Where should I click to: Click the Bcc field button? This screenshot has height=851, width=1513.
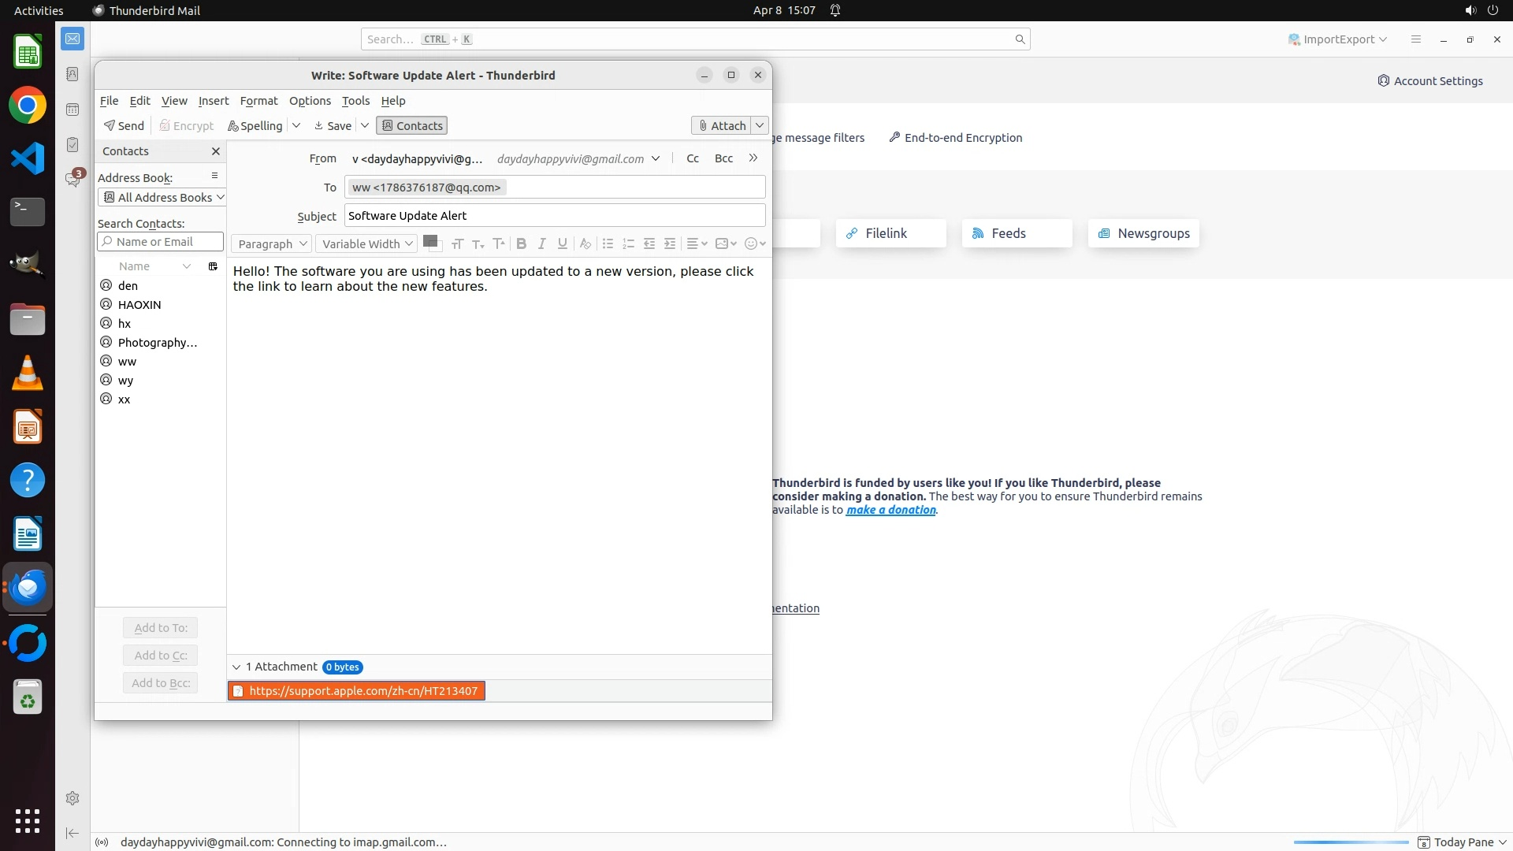(723, 158)
